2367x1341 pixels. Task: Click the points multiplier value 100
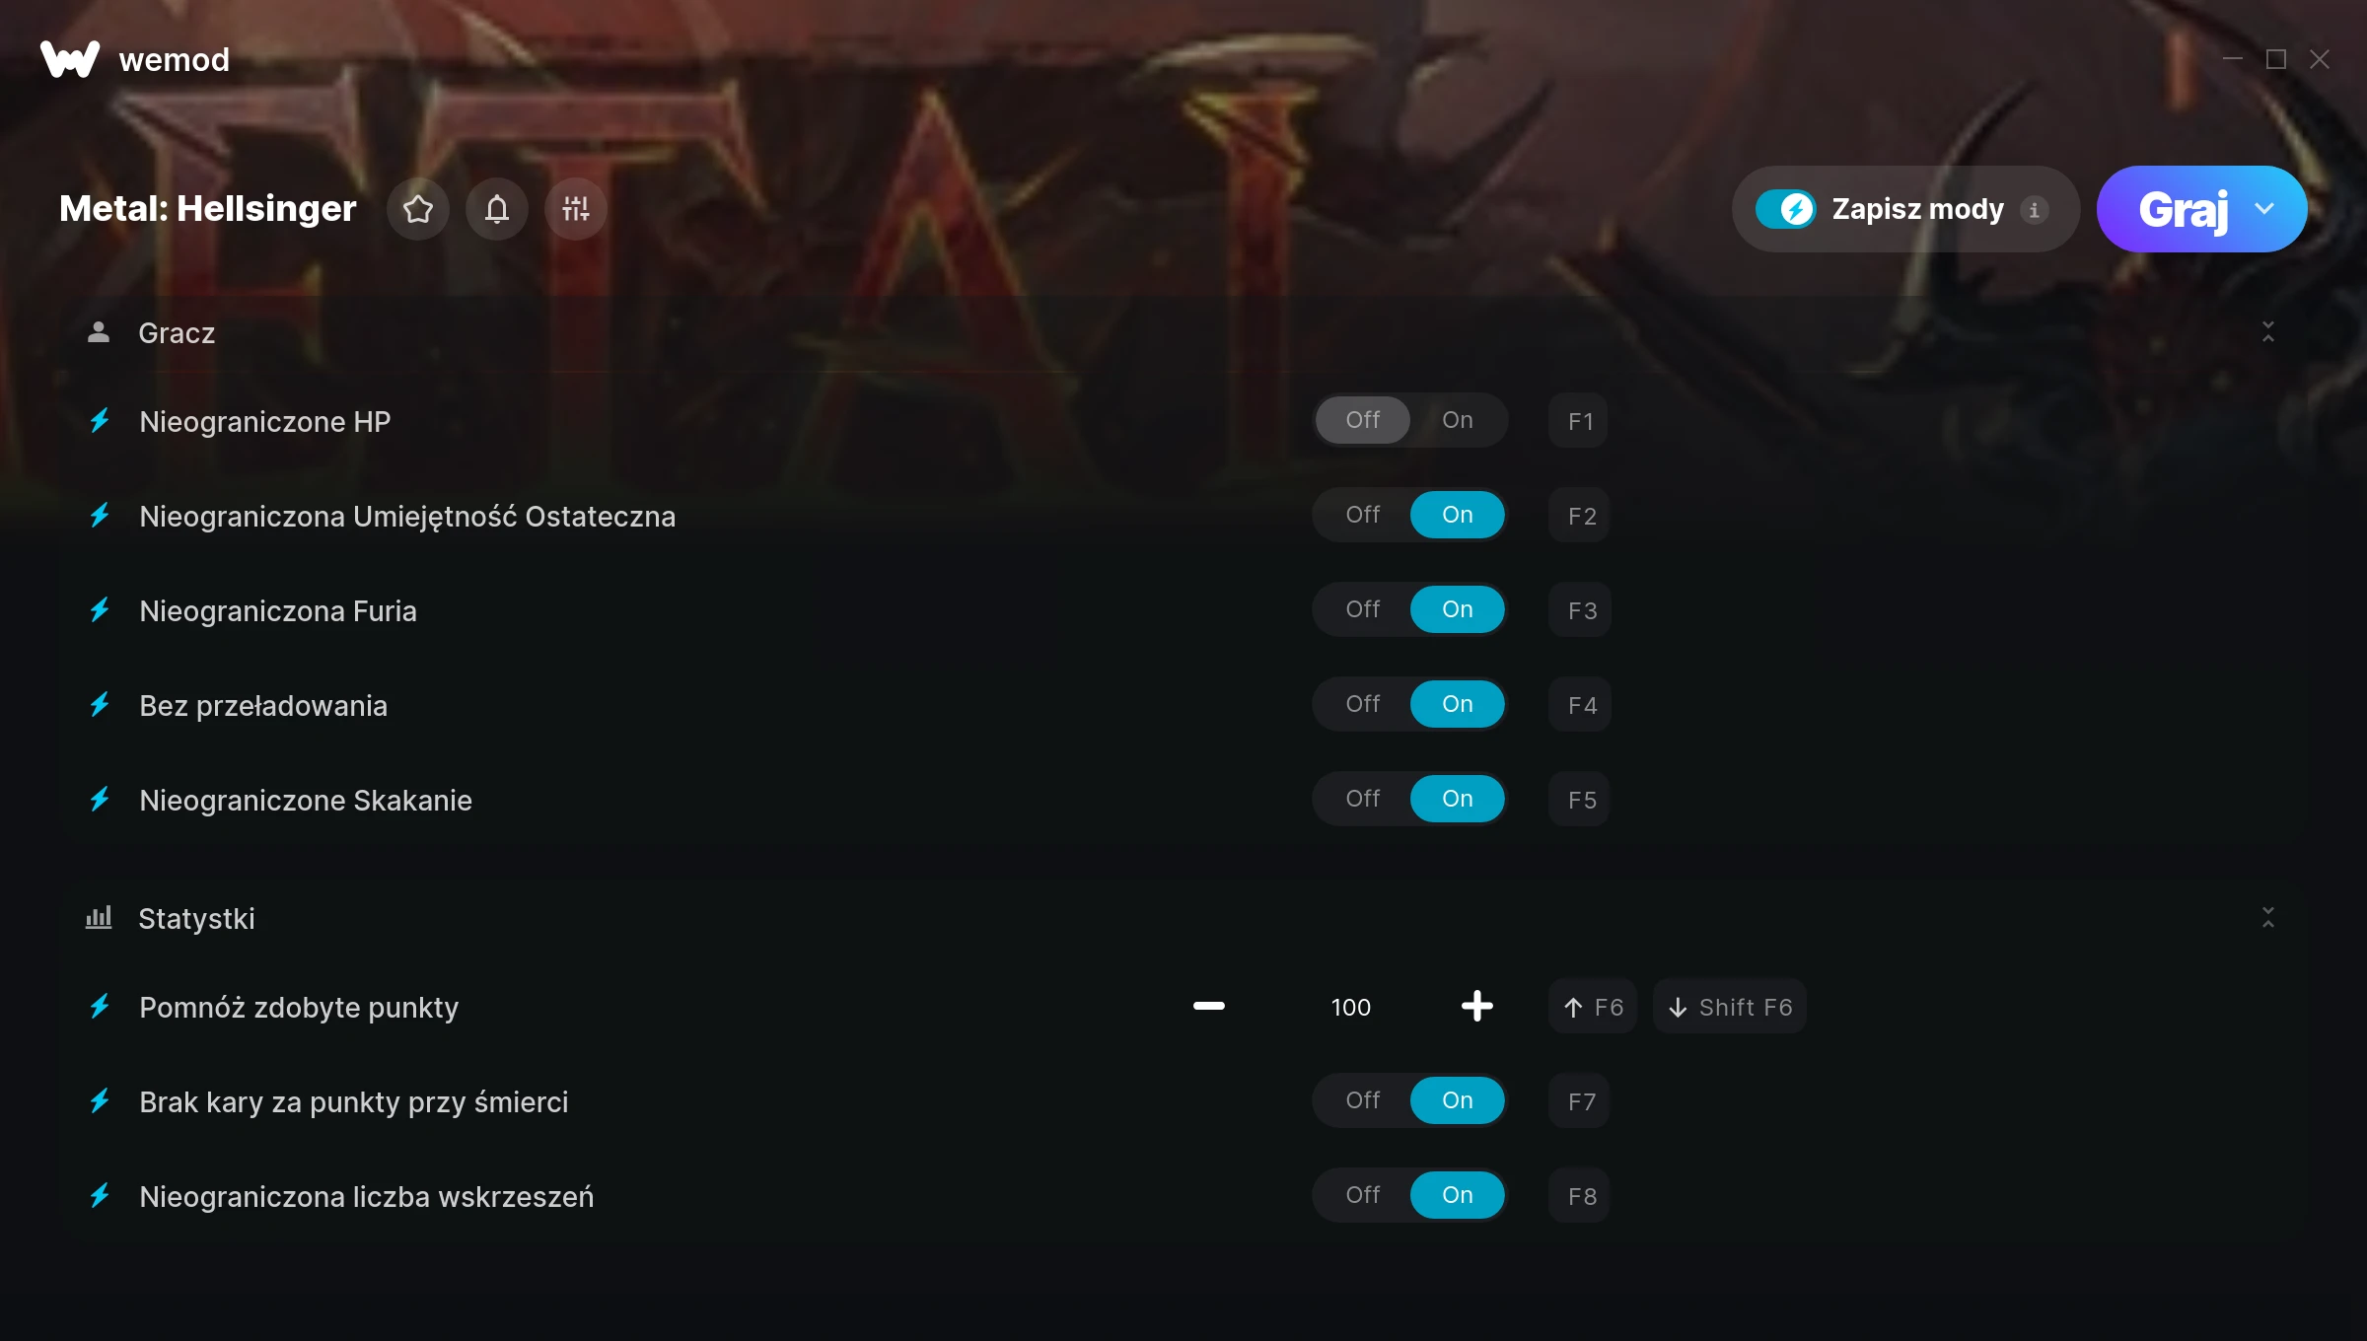[1351, 1007]
